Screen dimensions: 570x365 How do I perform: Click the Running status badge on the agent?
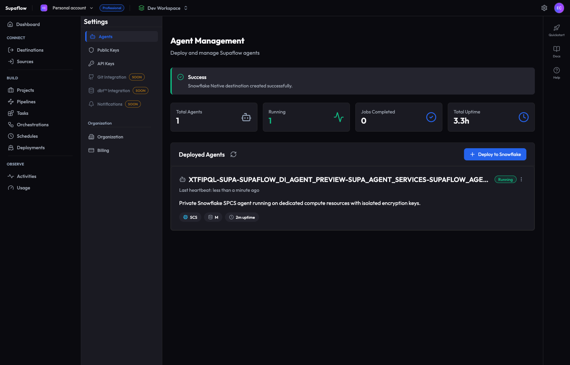[505, 179]
